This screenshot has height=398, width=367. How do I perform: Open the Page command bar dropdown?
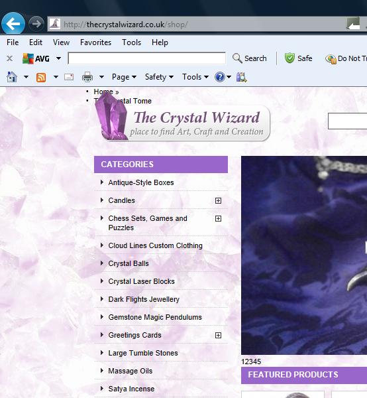(x=124, y=77)
